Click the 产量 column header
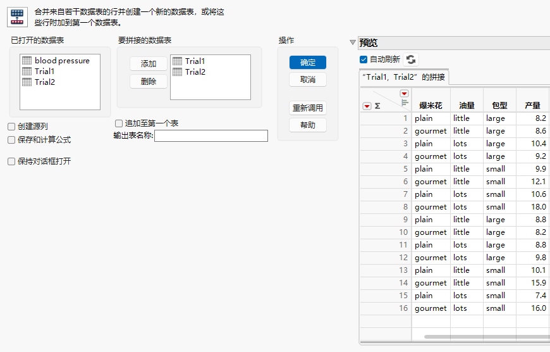This screenshot has height=352, width=550. [x=532, y=105]
